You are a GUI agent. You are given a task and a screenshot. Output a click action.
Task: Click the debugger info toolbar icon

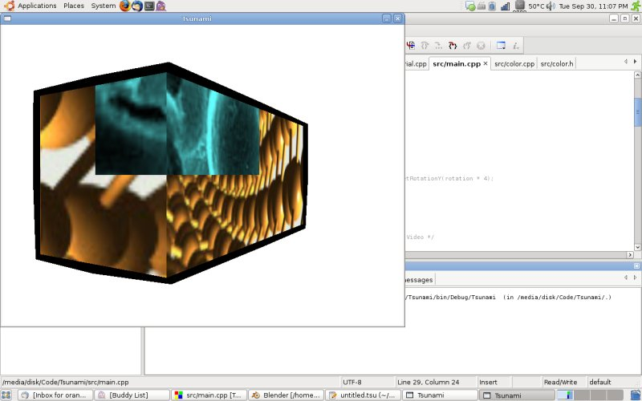(516, 46)
